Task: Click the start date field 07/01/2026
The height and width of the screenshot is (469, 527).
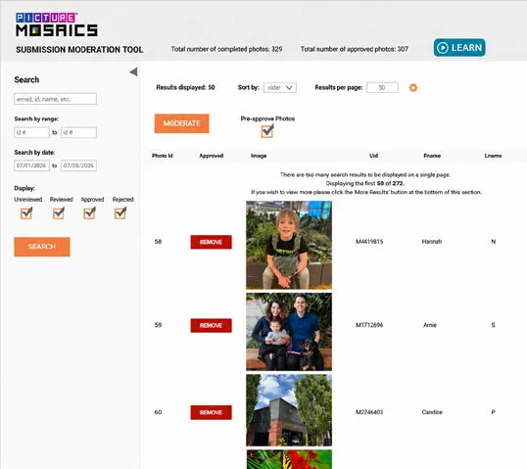Action: click(x=32, y=165)
